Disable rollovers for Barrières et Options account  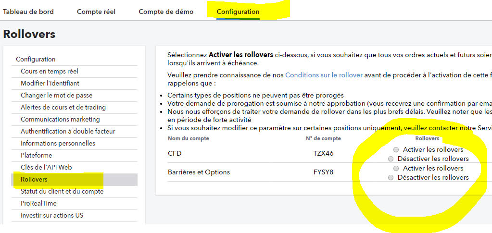pos(391,177)
